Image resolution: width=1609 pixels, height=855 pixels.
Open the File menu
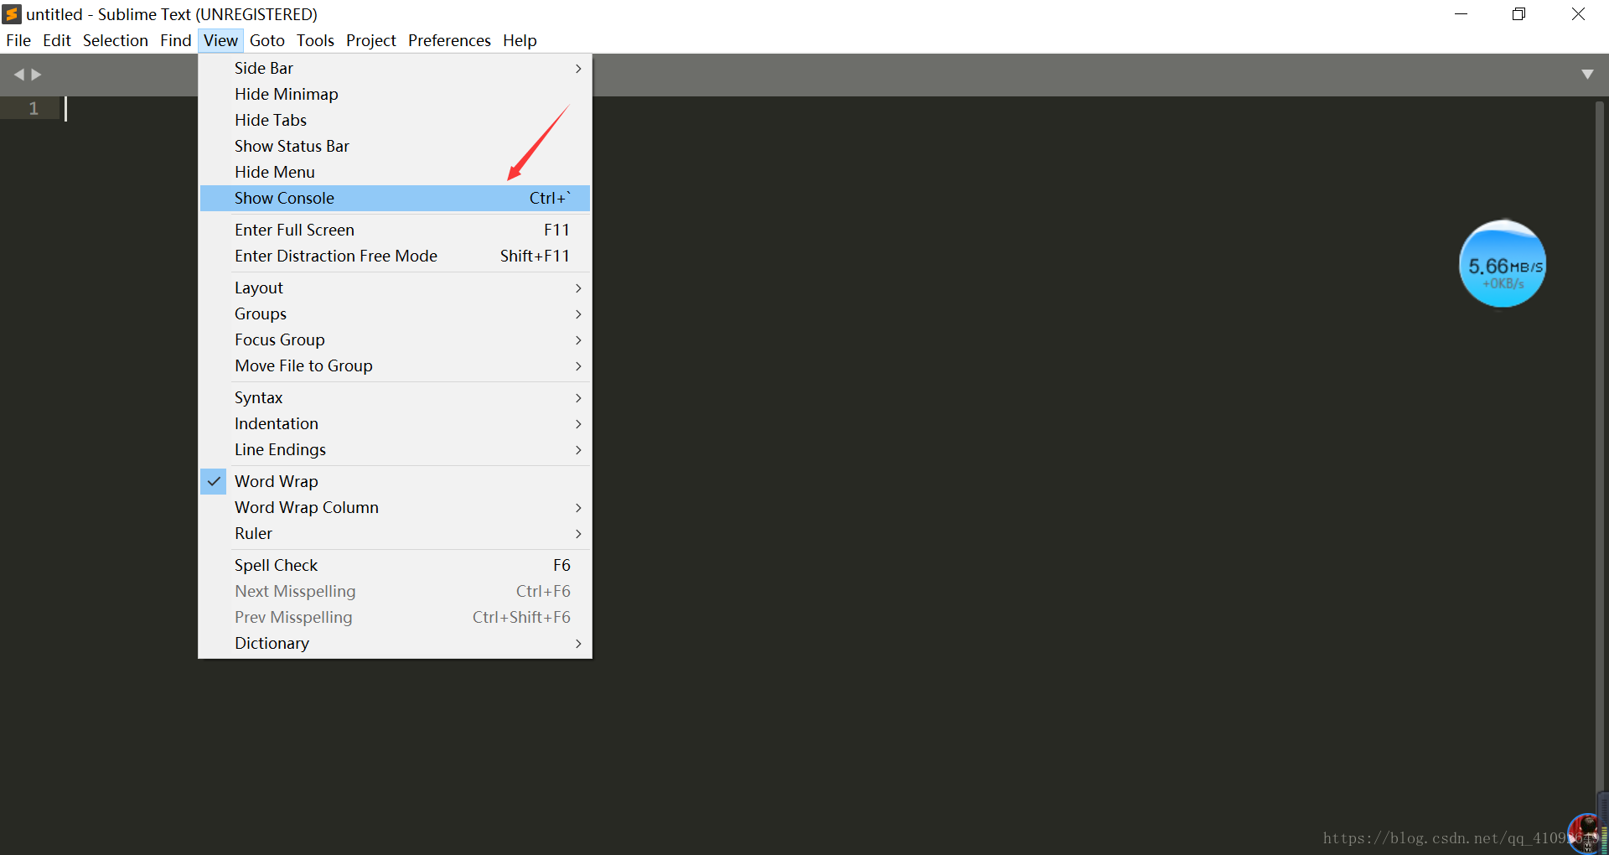(18, 40)
